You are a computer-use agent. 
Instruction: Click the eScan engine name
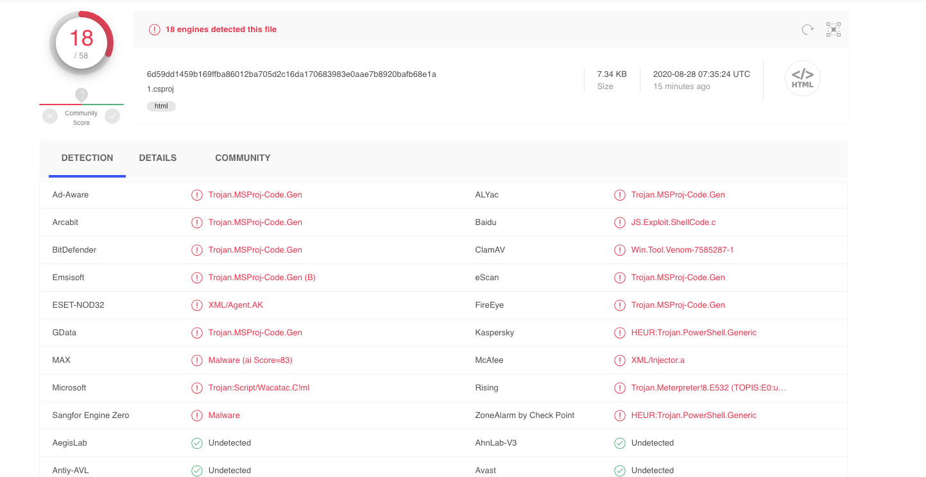(487, 278)
